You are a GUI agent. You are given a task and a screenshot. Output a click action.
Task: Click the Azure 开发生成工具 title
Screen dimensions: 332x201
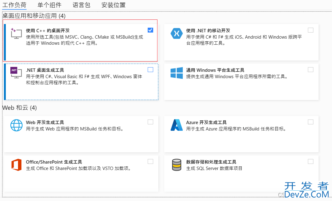[x=206, y=122]
